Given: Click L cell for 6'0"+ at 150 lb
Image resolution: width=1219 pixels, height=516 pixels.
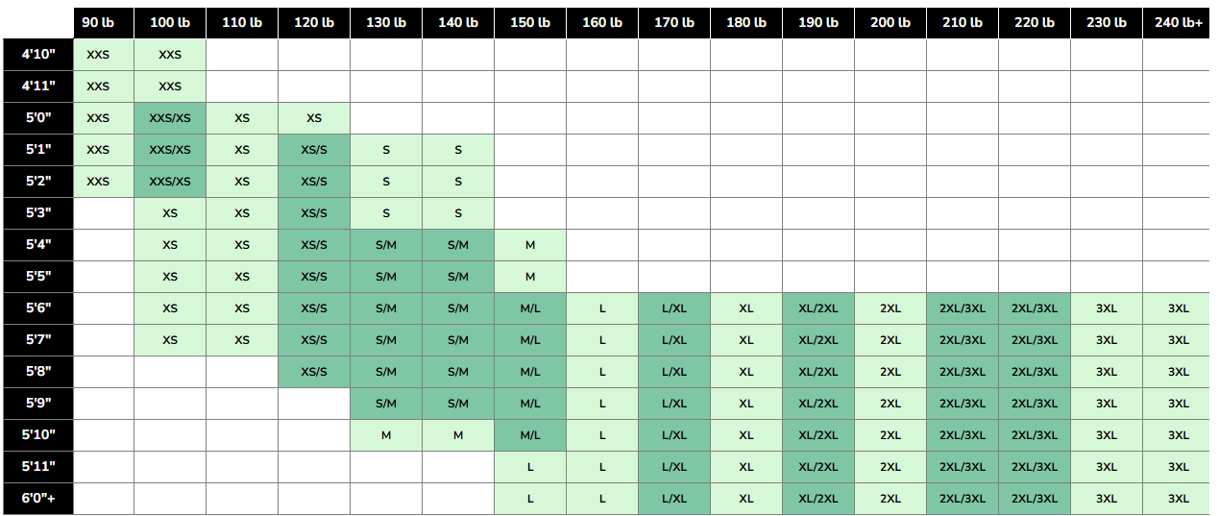Looking at the screenshot, I should 530,499.
